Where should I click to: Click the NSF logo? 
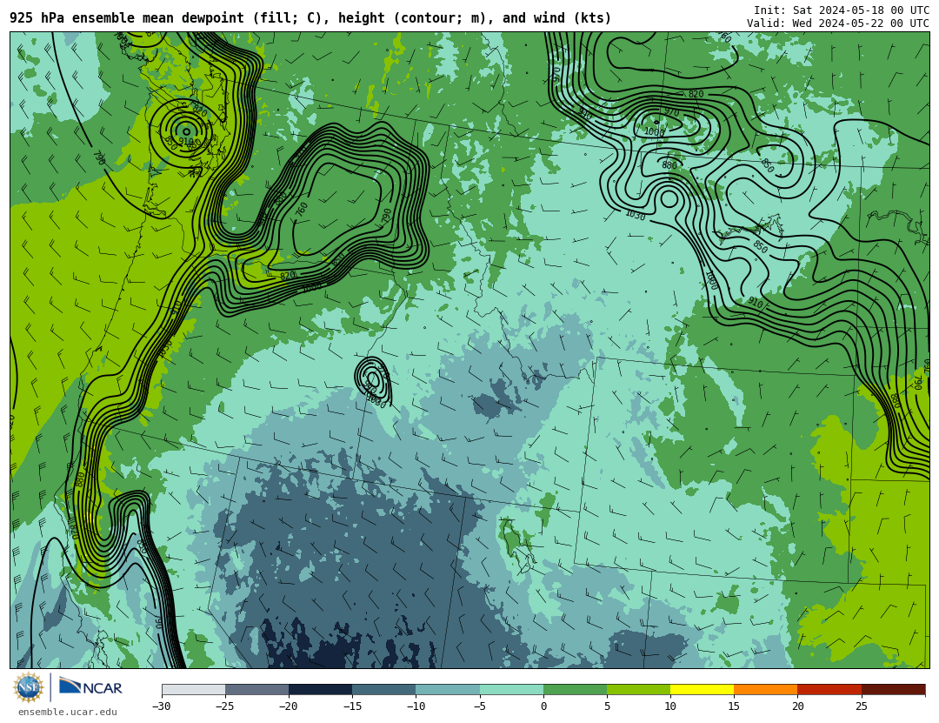29,687
